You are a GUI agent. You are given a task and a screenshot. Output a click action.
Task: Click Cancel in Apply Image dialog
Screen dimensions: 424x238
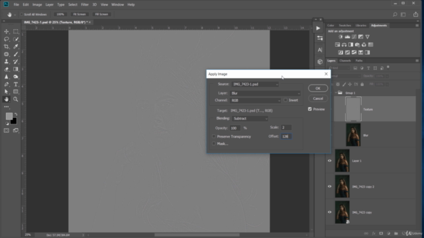[318, 99]
